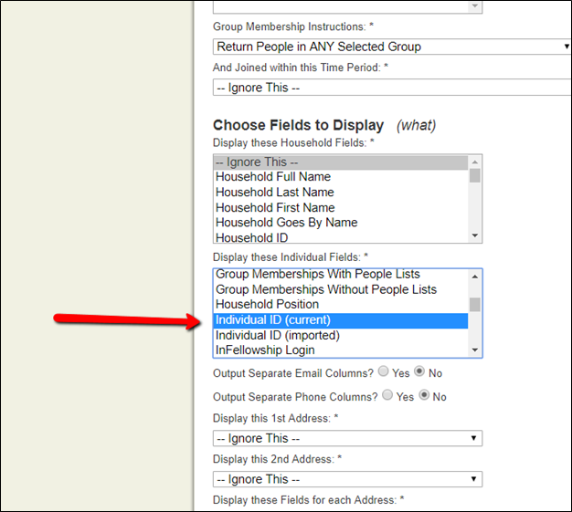The image size is (572, 512).
Task: Click the individual fields list scrollbar thumb
Action: [474, 305]
